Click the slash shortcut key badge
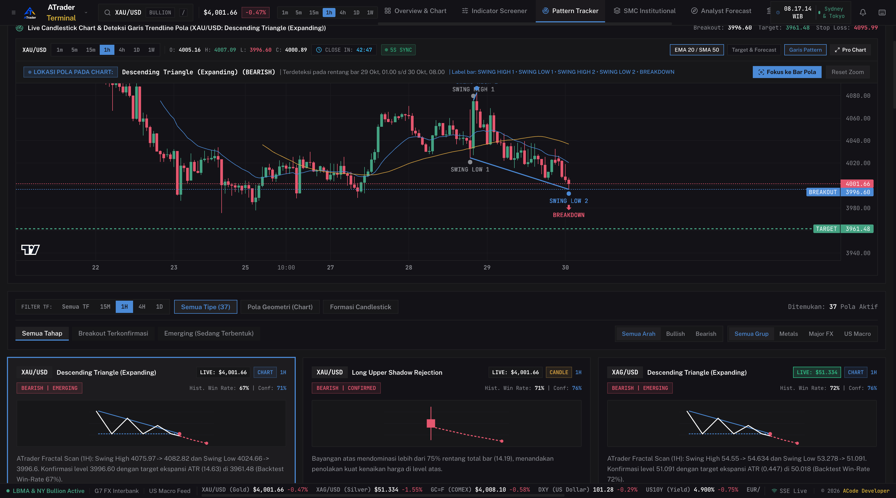 [183, 13]
